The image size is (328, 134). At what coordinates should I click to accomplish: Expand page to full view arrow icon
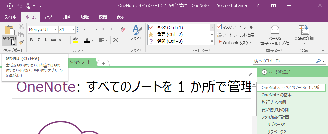pos(251,75)
